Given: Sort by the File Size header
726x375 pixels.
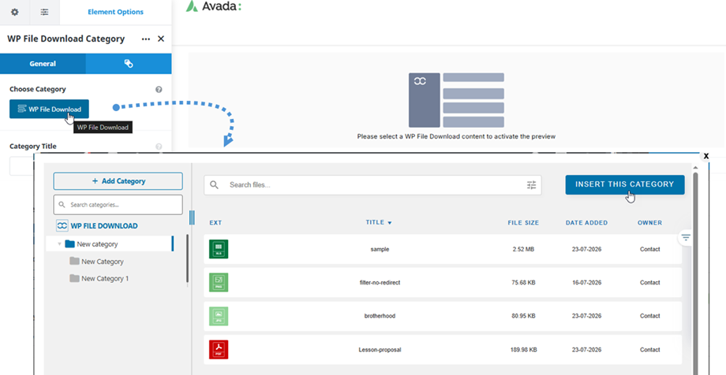Looking at the screenshot, I should tap(523, 222).
